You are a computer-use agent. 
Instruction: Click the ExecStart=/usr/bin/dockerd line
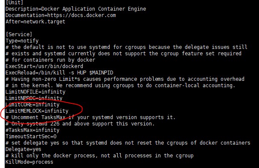44,66
